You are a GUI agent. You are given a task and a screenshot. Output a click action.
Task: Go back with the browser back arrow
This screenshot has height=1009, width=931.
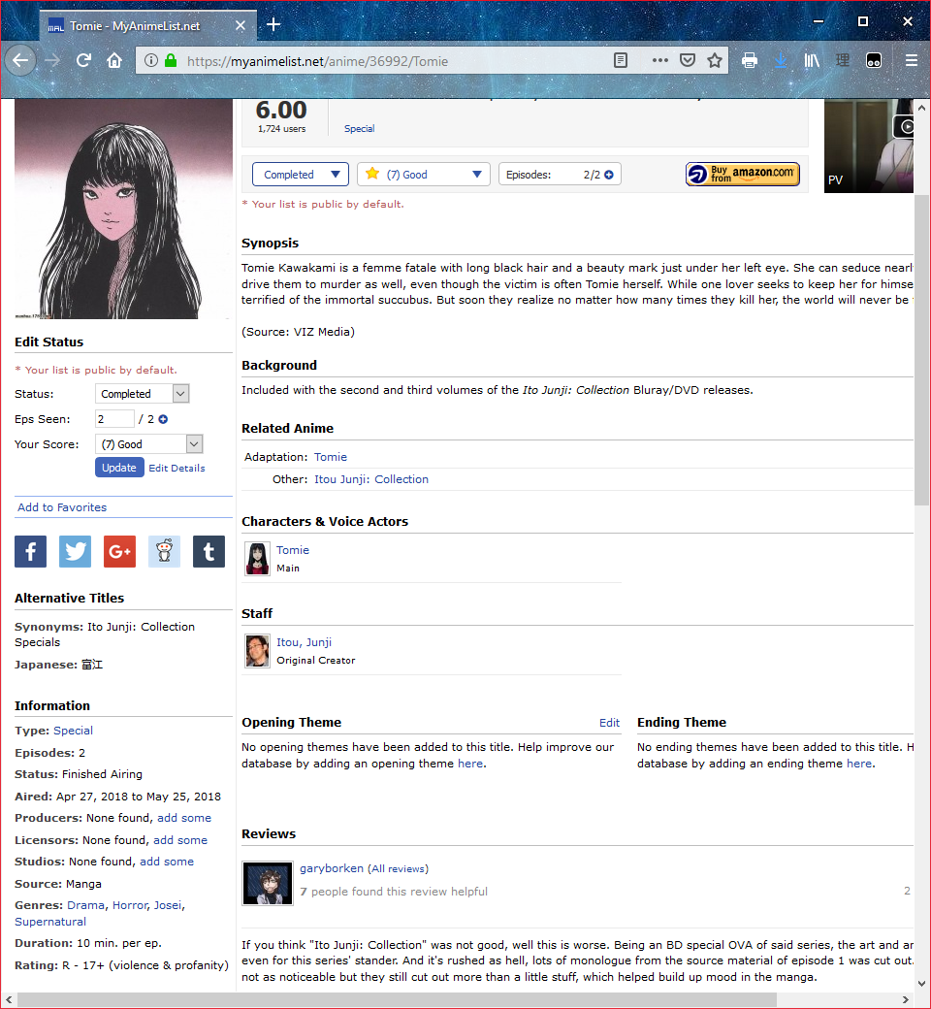tap(20, 61)
